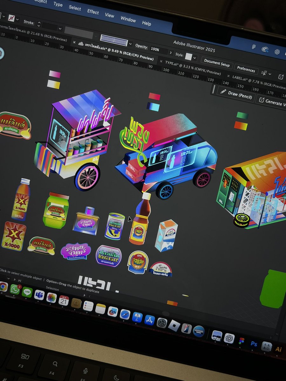Switch to the LABEL.ai document tab

(259, 82)
